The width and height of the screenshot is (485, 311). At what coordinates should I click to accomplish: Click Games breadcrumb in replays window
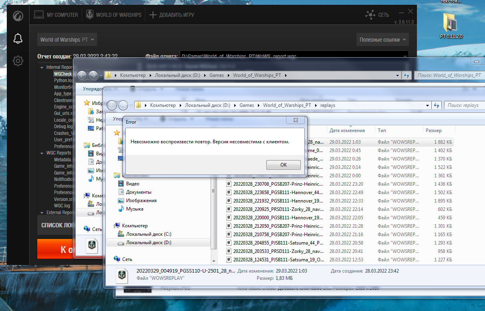(x=247, y=105)
